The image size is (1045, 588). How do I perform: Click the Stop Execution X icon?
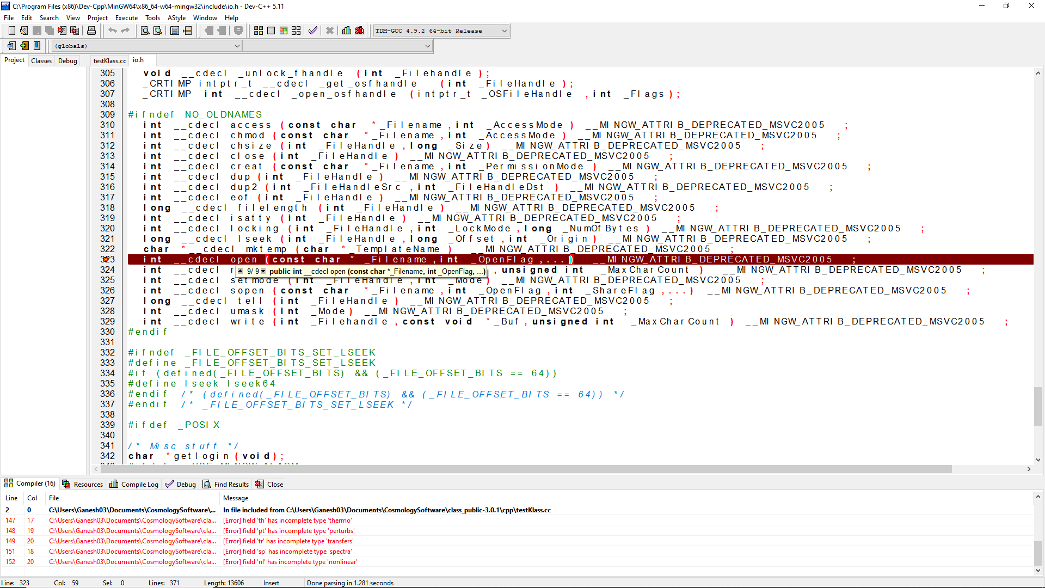pos(330,30)
